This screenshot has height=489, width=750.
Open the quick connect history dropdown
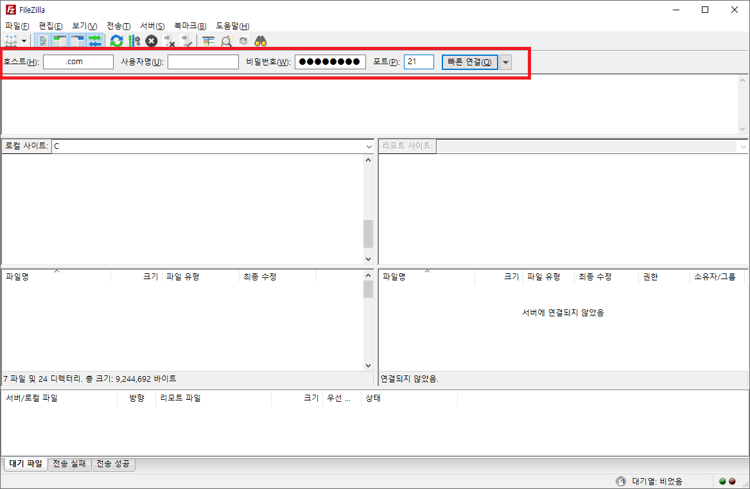[505, 62]
